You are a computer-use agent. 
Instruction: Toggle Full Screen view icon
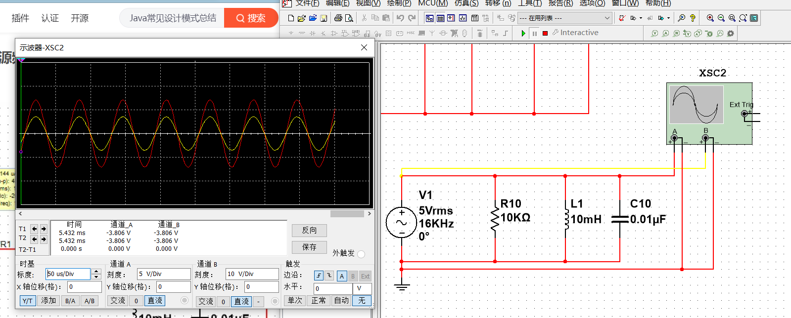tap(754, 18)
